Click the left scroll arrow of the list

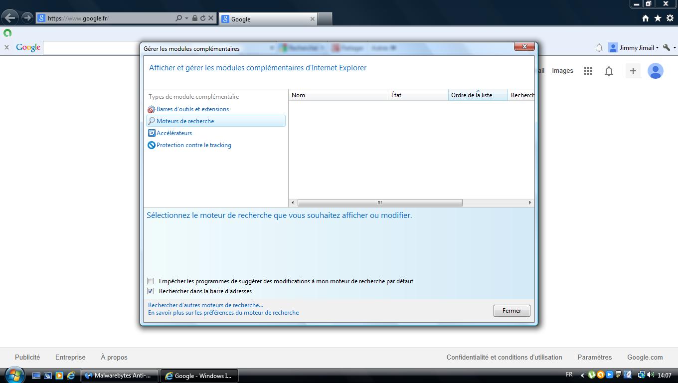(x=293, y=202)
